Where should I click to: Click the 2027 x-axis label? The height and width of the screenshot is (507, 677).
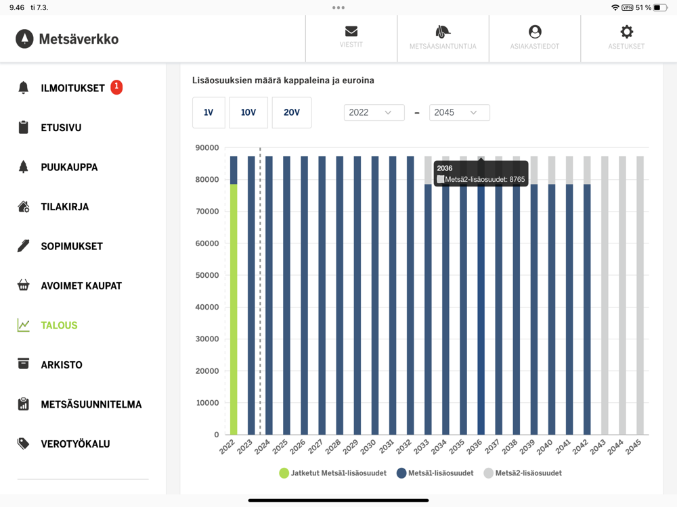(x=315, y=447)
